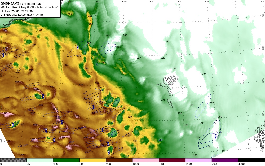Image resolution: width=265 pixels, height=166 pixels.
Task: Click the 12W longitude label
Action: [x=97, y=2]
